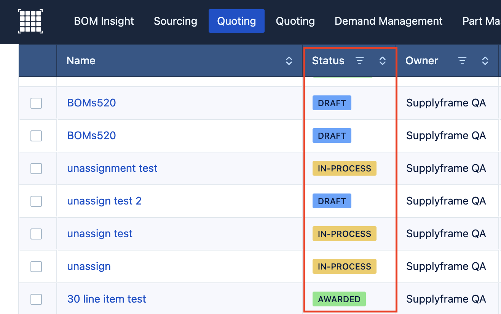Toggle sort arrows on Owner column
The height and width of the screenshot is (314, 501).
pyautogui.click(x=485, y=61)
